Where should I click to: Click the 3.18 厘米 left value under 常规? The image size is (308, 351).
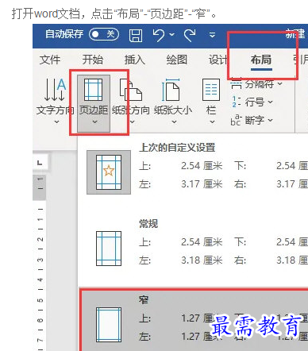pos(202,260)
